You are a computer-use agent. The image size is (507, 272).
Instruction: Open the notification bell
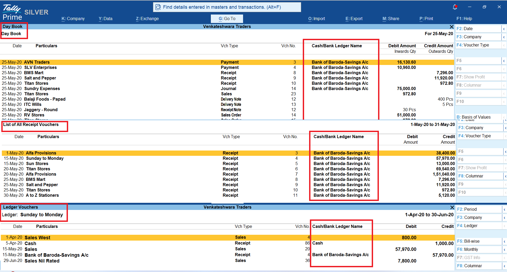(x=455, y=7)
